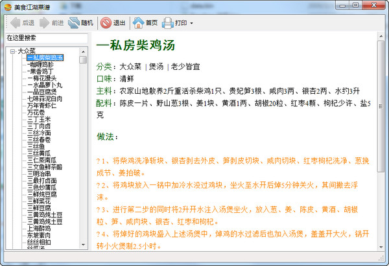Viewport: 389px width, 266px height.
Task: Select 东坡素肉 in the list
Action: click(x=39, y=236)
